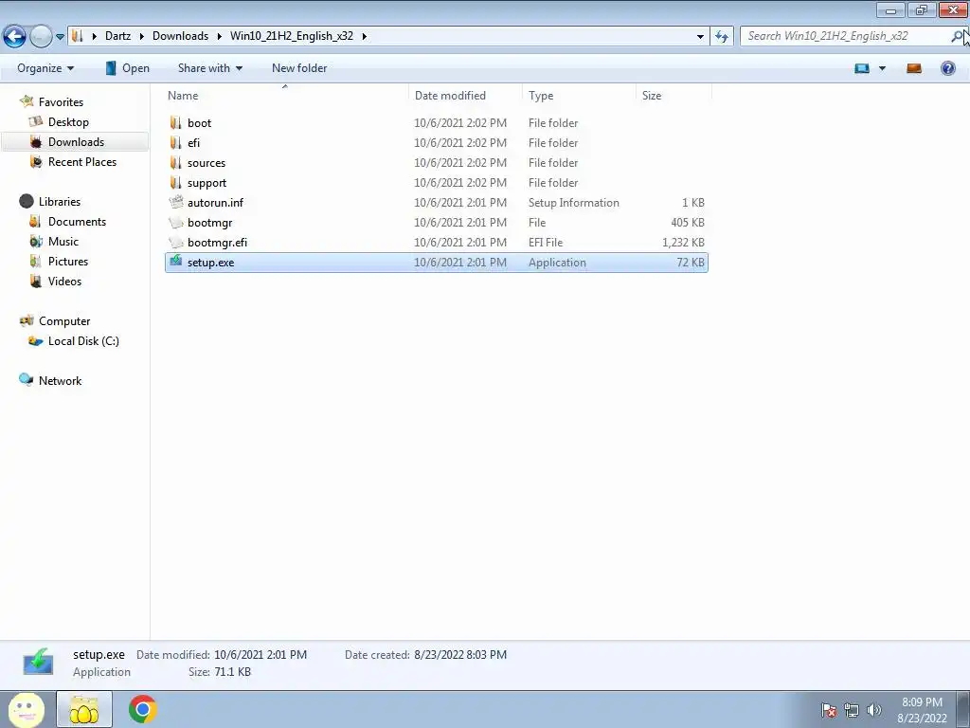Image resolution: width=970 pixels, height=728 pixels.
Task: Click the Forward navigation arrow button
Action: [41, 37]
